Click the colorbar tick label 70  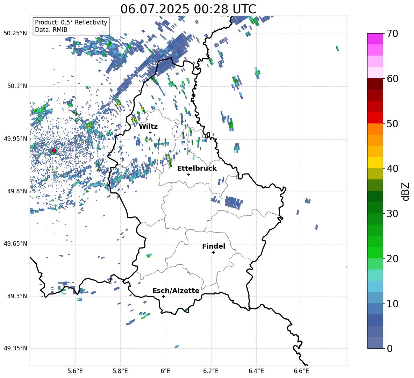click(392, 34)
